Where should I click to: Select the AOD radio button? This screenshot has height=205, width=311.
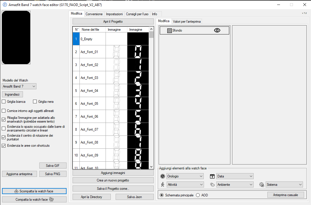(x=198, y=195)
